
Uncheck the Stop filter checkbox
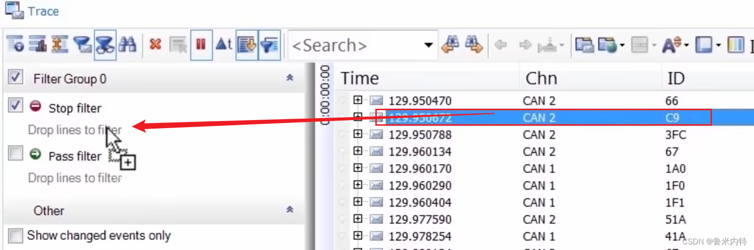pyautogui.click(x=16, y=105)
